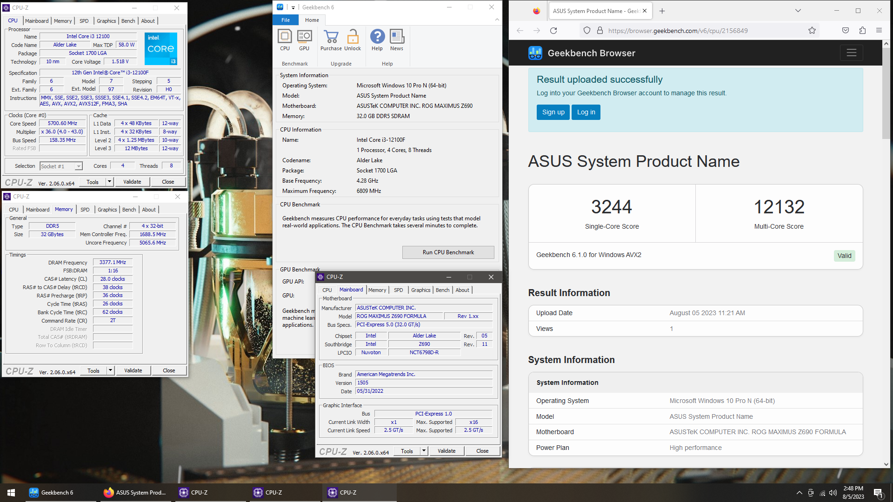Select the Home ribbon tab in Geekbench
893x502 pixels.
click(x=312, y=20)
